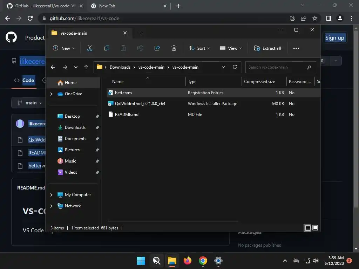The height and width of the screenshot is (269, 359).
Task: Refresh the vs-code-main folder view
Action: (235, 67)
